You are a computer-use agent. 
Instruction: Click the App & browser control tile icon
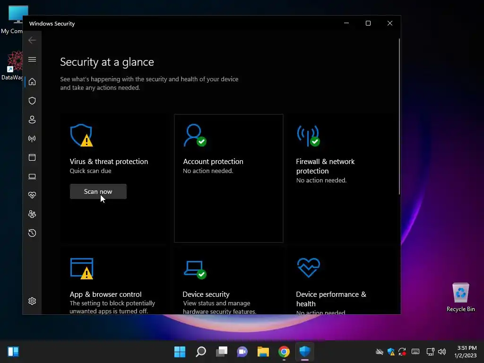pyautogui.click(x=82, y=268)
